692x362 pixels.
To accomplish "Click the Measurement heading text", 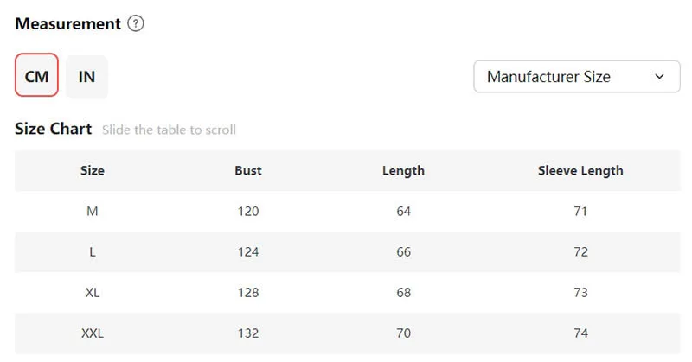I will click(67, 24).
